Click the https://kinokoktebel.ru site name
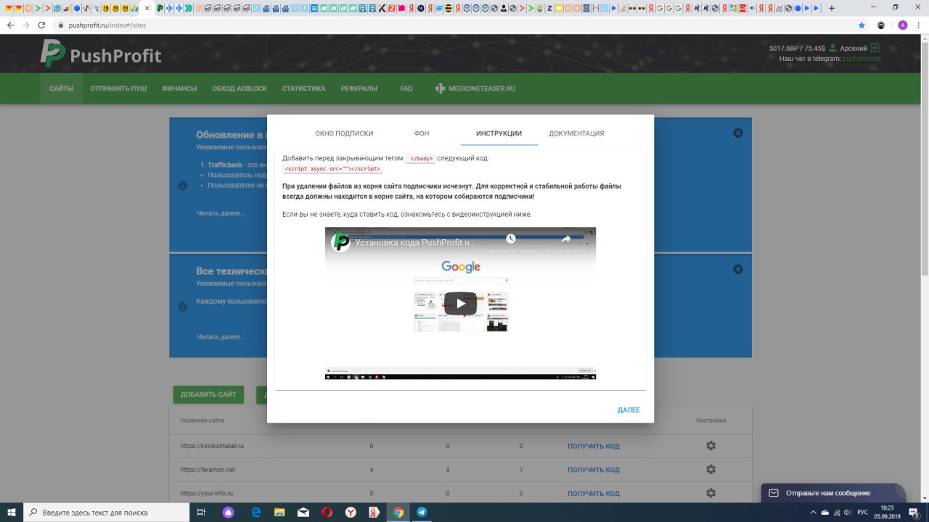The width and height of the screenshot is (929, 522). point(212,446)
